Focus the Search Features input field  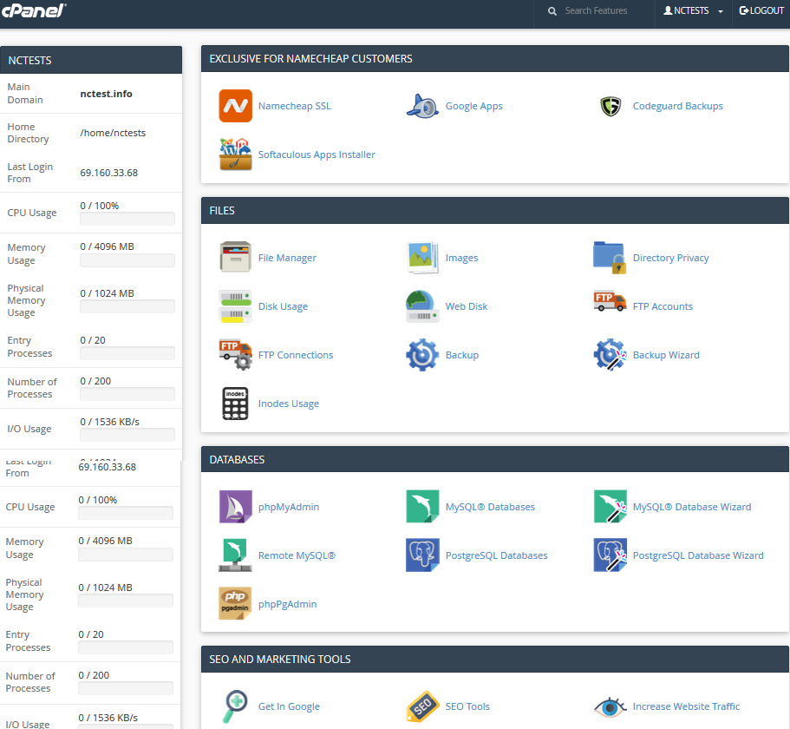[603, 11]
